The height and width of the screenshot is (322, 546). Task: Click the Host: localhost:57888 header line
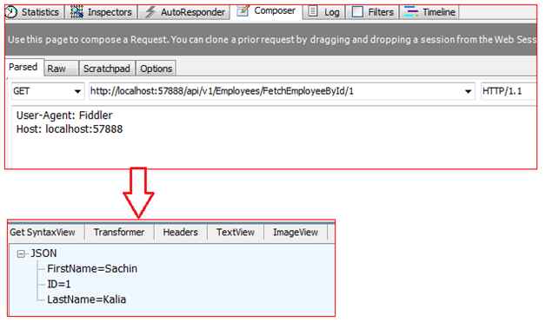coord(70,129)
